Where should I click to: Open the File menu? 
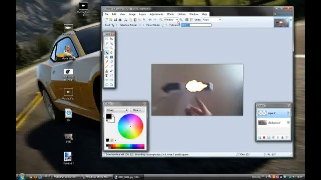tap(106, 14)
